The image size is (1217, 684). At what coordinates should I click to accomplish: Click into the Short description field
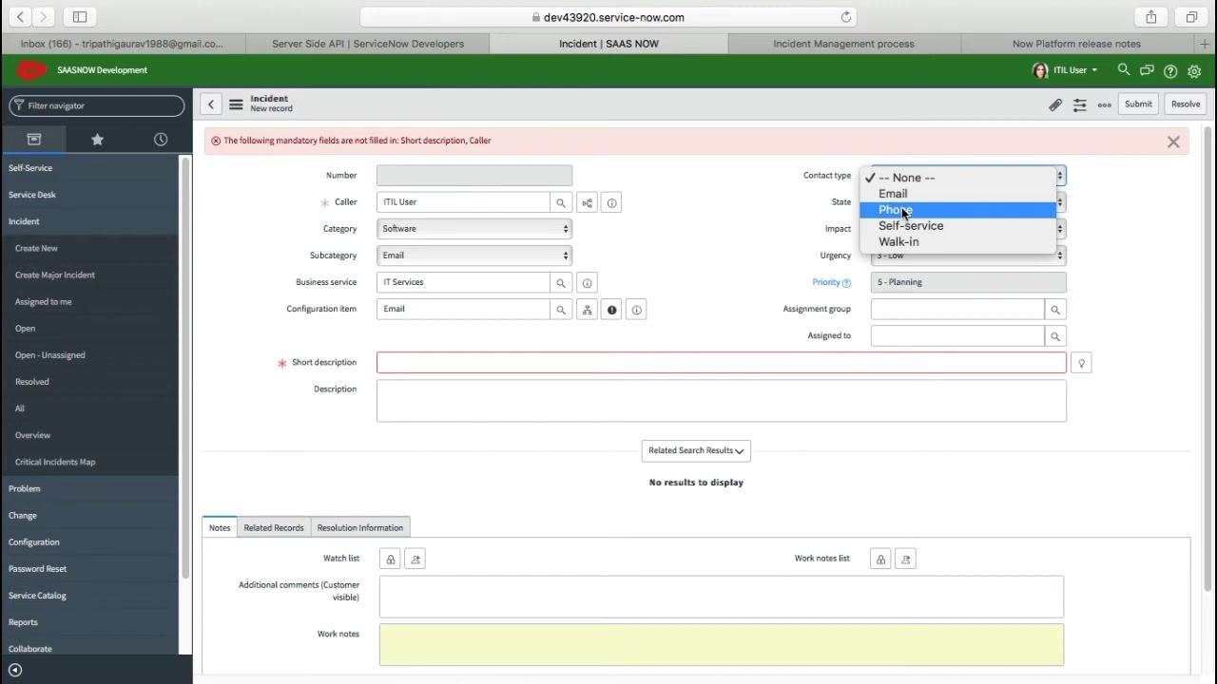click(722, 363)
